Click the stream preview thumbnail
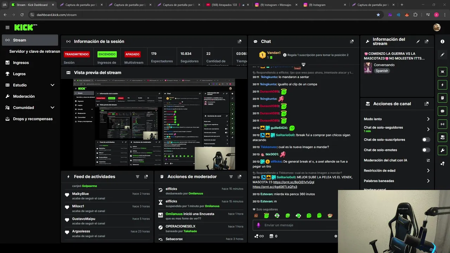 point(154,124)
